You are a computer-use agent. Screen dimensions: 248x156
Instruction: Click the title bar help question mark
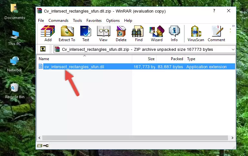click(x=214, y=11)
